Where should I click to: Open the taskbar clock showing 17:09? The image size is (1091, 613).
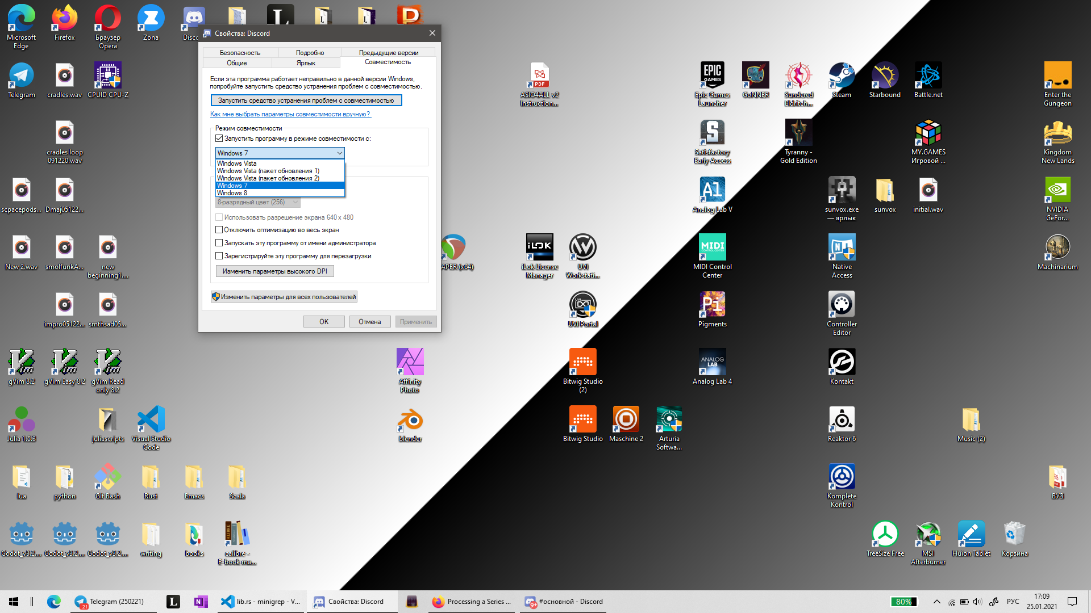click(x=1042, y=602)
